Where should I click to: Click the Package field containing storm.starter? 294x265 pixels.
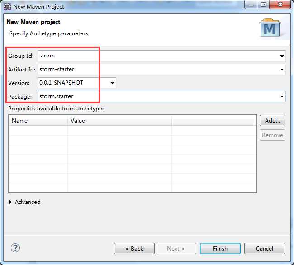tap(161, 96)
